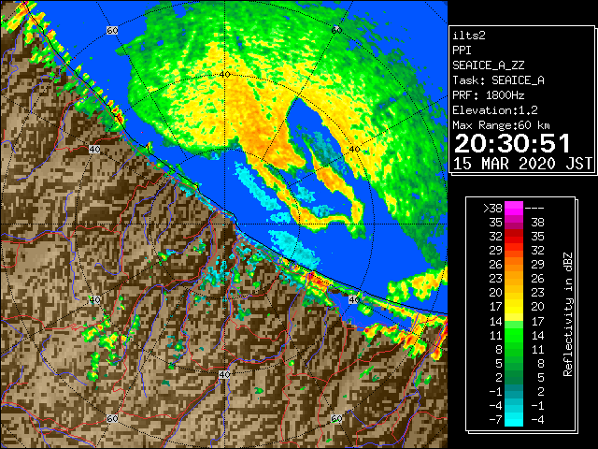The width and height of the screenshot is (598, 449).
Task: Click the magenta >38 dBZ legend swatch
Action: pos(514,208)
